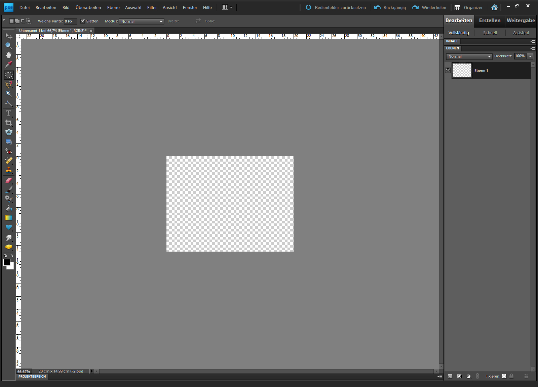Open the Modus Normal dropdown
This screenshot has height=387, width=538.
coord(142,21)
